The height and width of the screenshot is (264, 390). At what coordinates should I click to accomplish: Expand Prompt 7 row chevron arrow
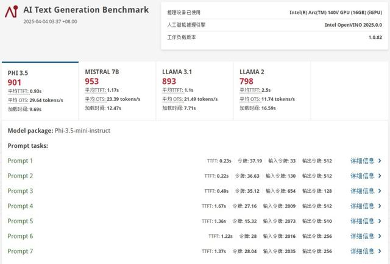380,251
